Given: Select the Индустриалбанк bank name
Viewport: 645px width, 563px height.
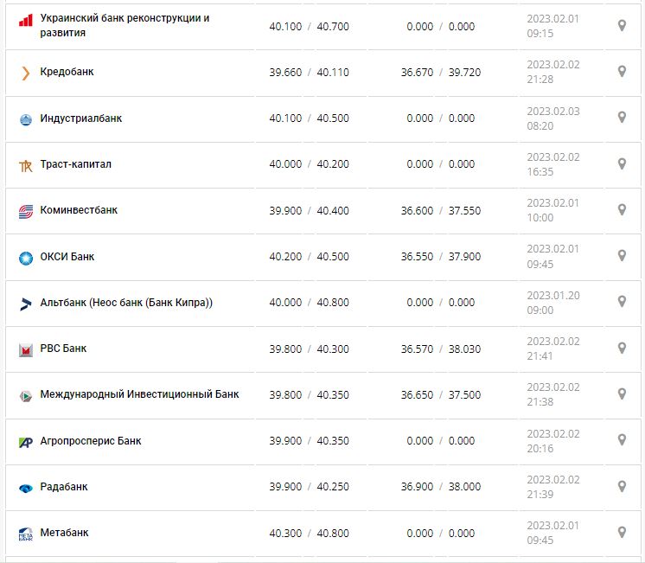Looking at the screenshot, I should (x=80, y=118).
